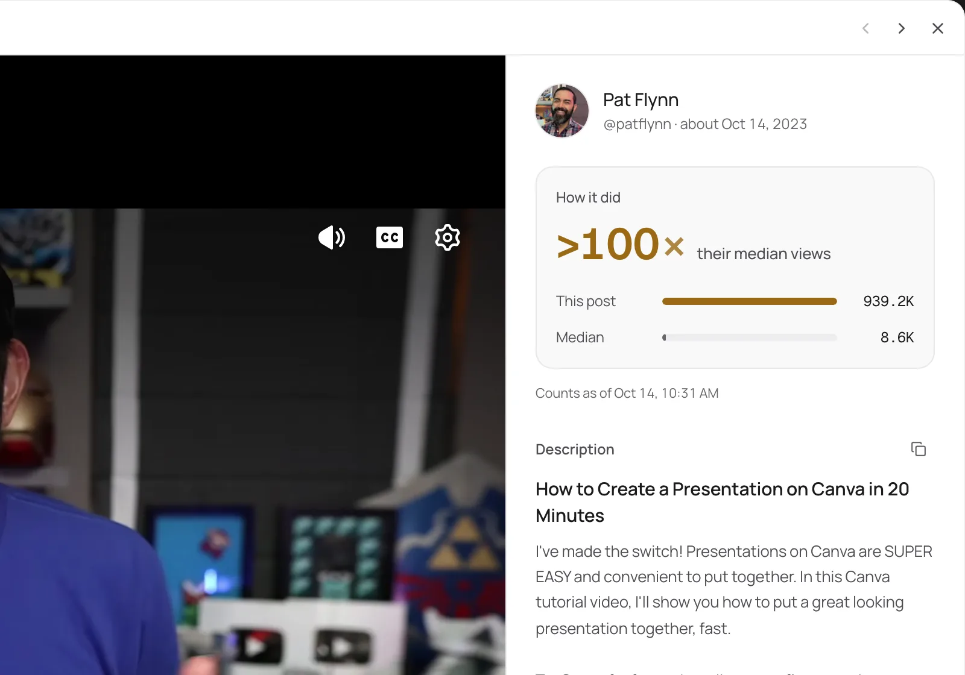The width and height of the screenshot is (965, 675).
Task: Click the Description heading
Action: [575, 450]
